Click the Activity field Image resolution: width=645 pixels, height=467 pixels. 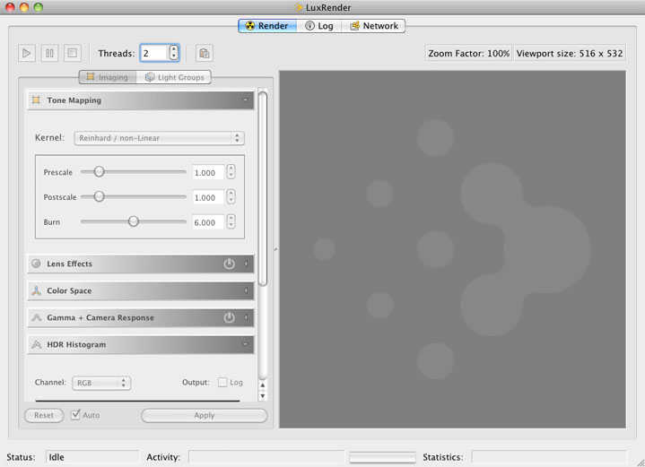tap(266, 457)
